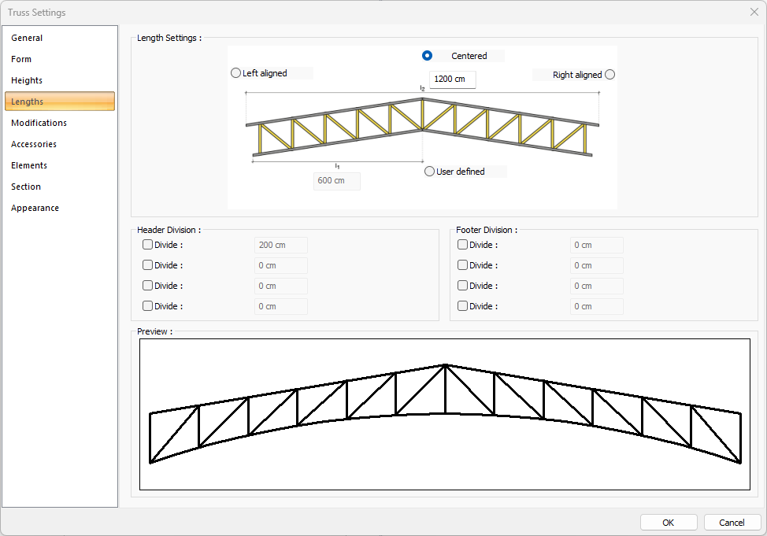
Task: Enable the first Footer Division divide checkbox
Action: coord(462,244)
